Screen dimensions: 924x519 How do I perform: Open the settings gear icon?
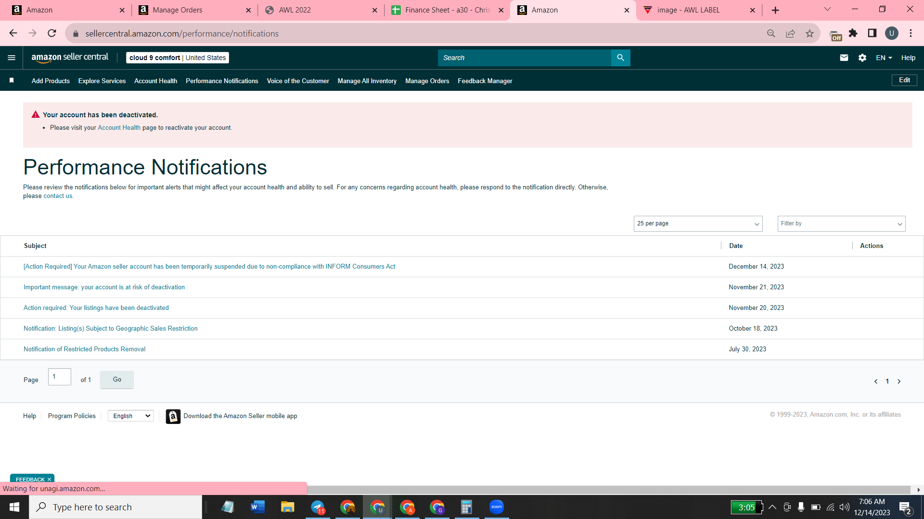click(x=862, y=58)
